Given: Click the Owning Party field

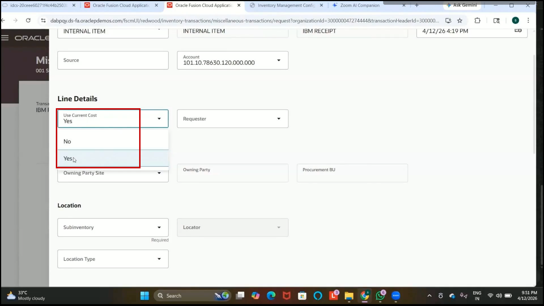Looking at the screenshot, I should [233, 173].
